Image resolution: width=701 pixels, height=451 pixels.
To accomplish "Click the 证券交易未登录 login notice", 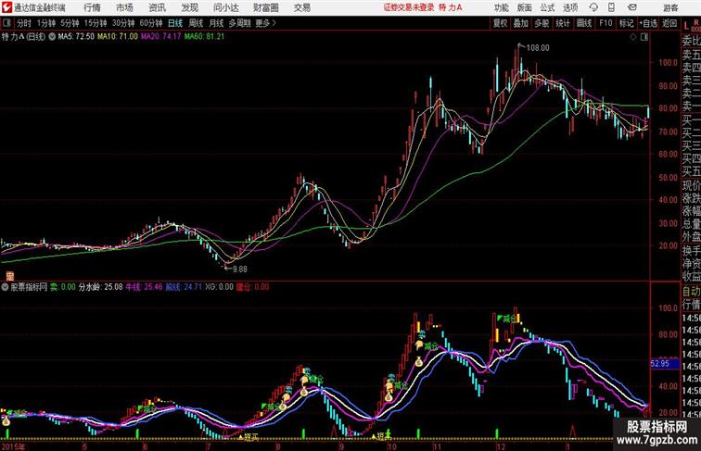I will coord(409,7).
